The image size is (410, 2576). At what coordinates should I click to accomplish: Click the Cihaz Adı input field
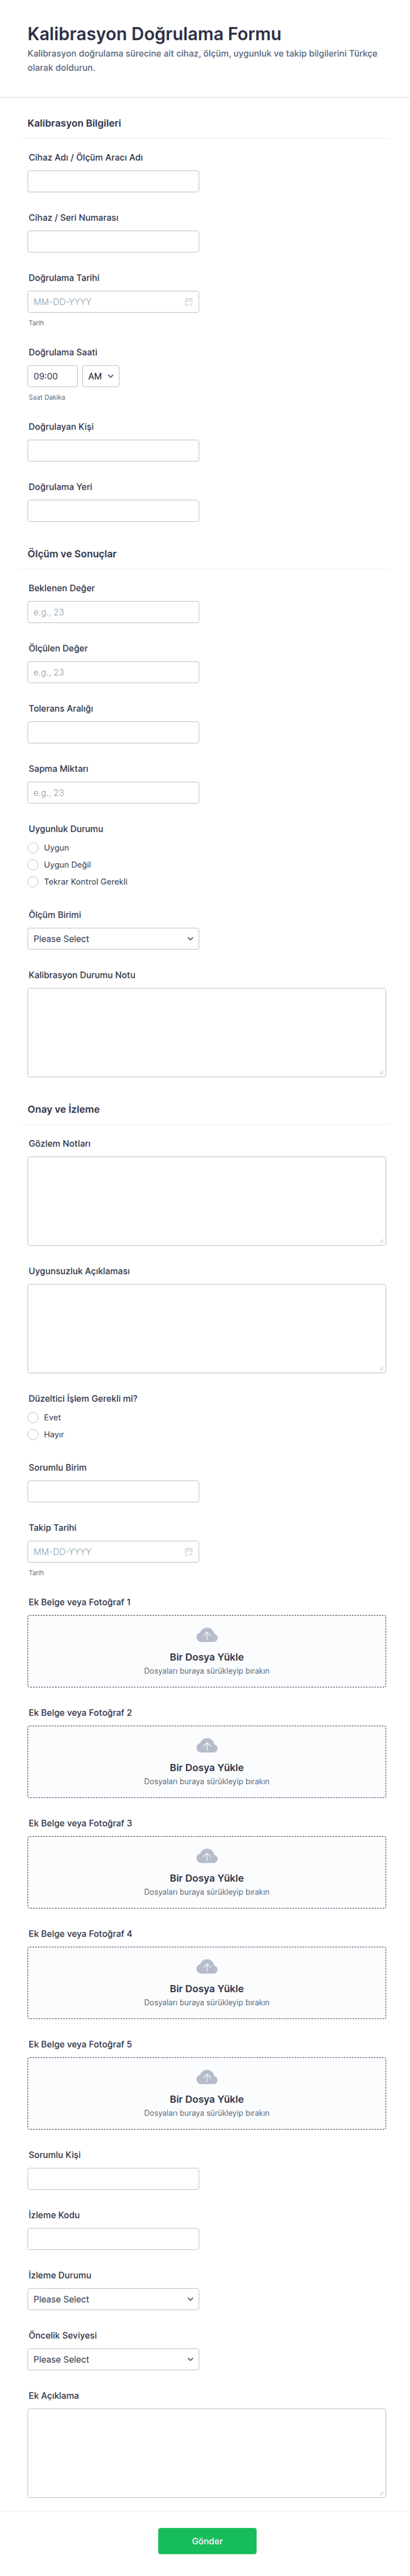pos(113,181)
